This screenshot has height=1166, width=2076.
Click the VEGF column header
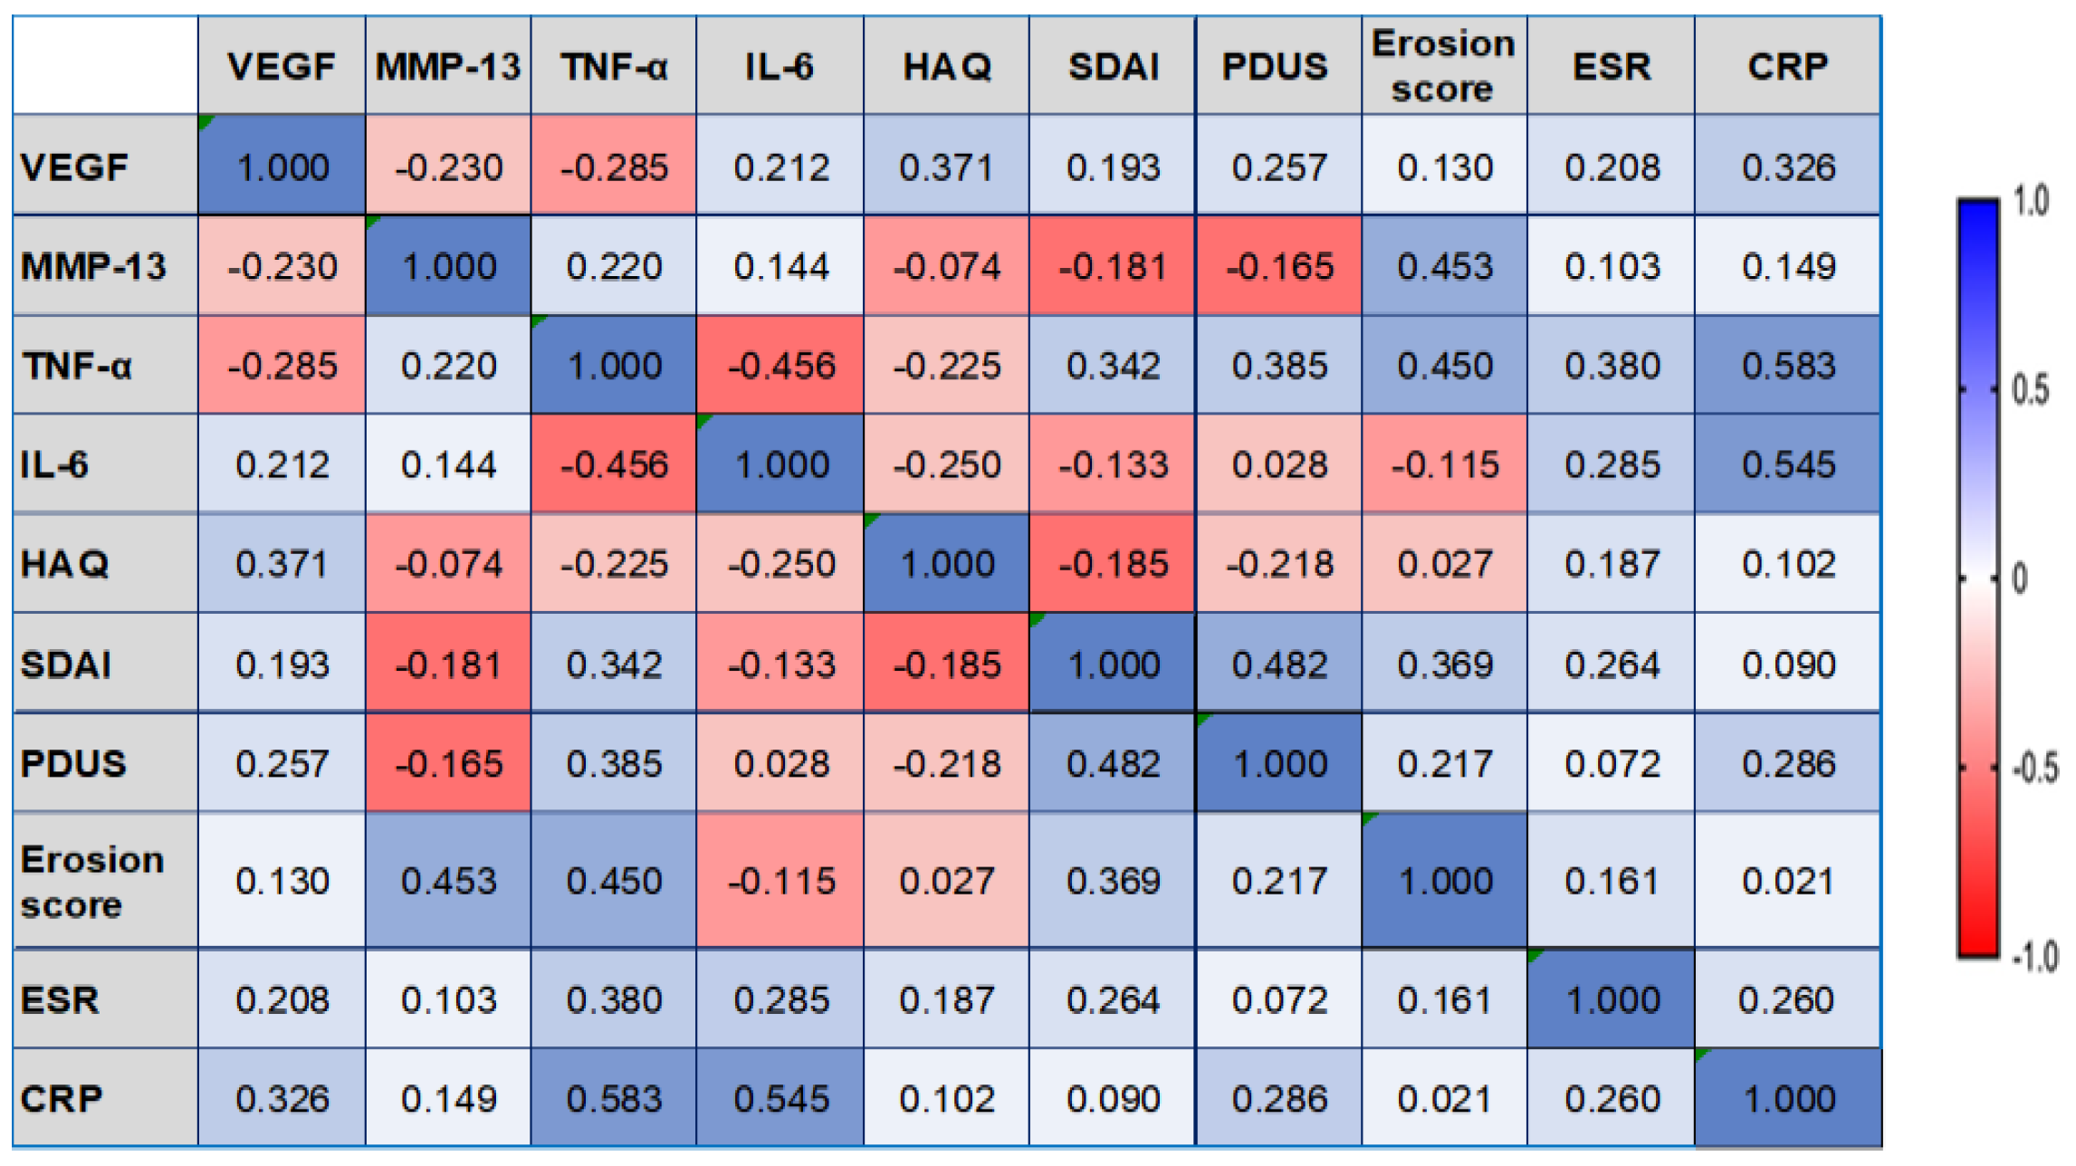tap(282, 66)
